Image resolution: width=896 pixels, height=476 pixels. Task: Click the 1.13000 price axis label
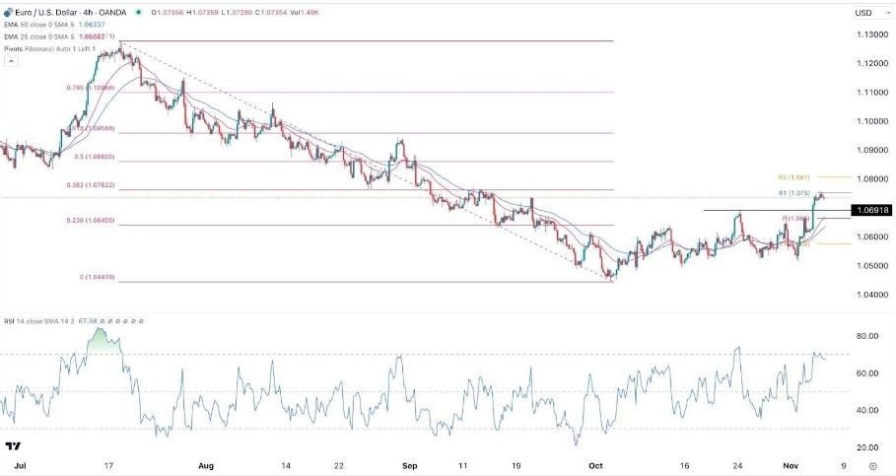tap(872, 34)
